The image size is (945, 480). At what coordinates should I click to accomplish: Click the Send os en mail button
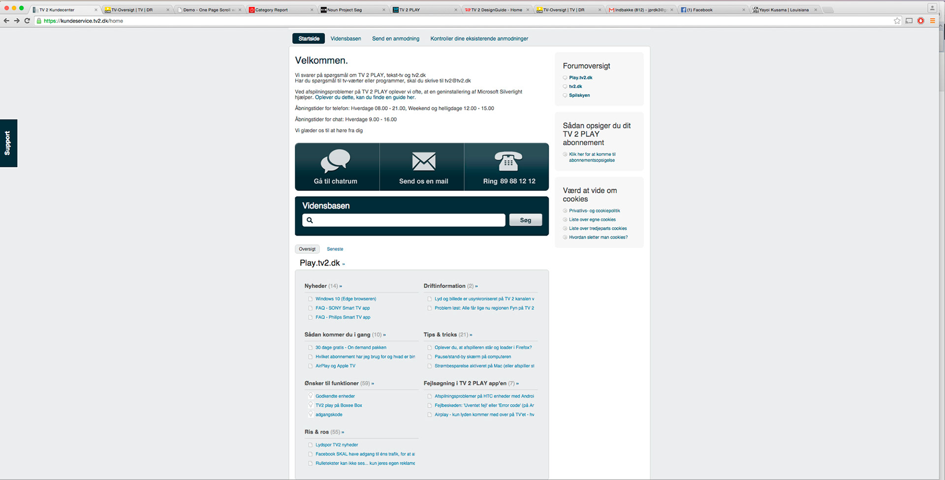[x=422, y=167]
